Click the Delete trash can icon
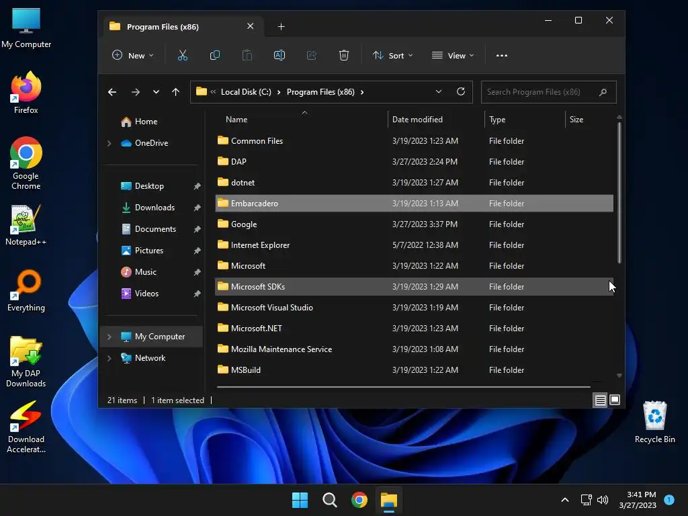Screen dimensions: 688x516 pos(344,55)
